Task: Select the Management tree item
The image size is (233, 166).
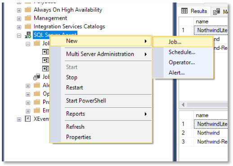Action: point(50,18)
